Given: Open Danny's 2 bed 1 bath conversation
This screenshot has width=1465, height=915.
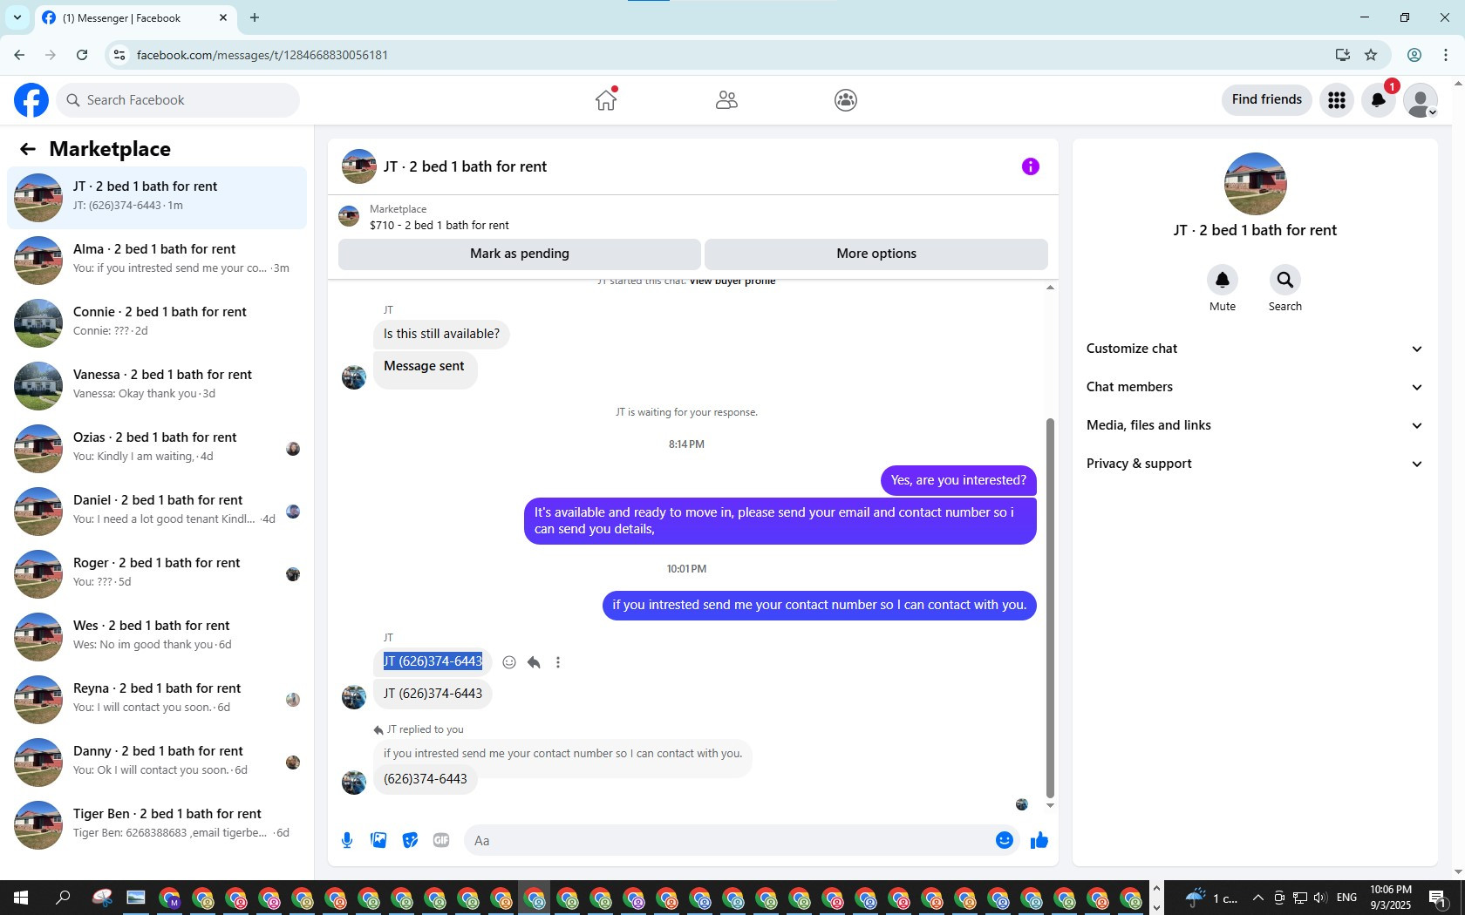Looking at the screenshot, I should point(157,762).
